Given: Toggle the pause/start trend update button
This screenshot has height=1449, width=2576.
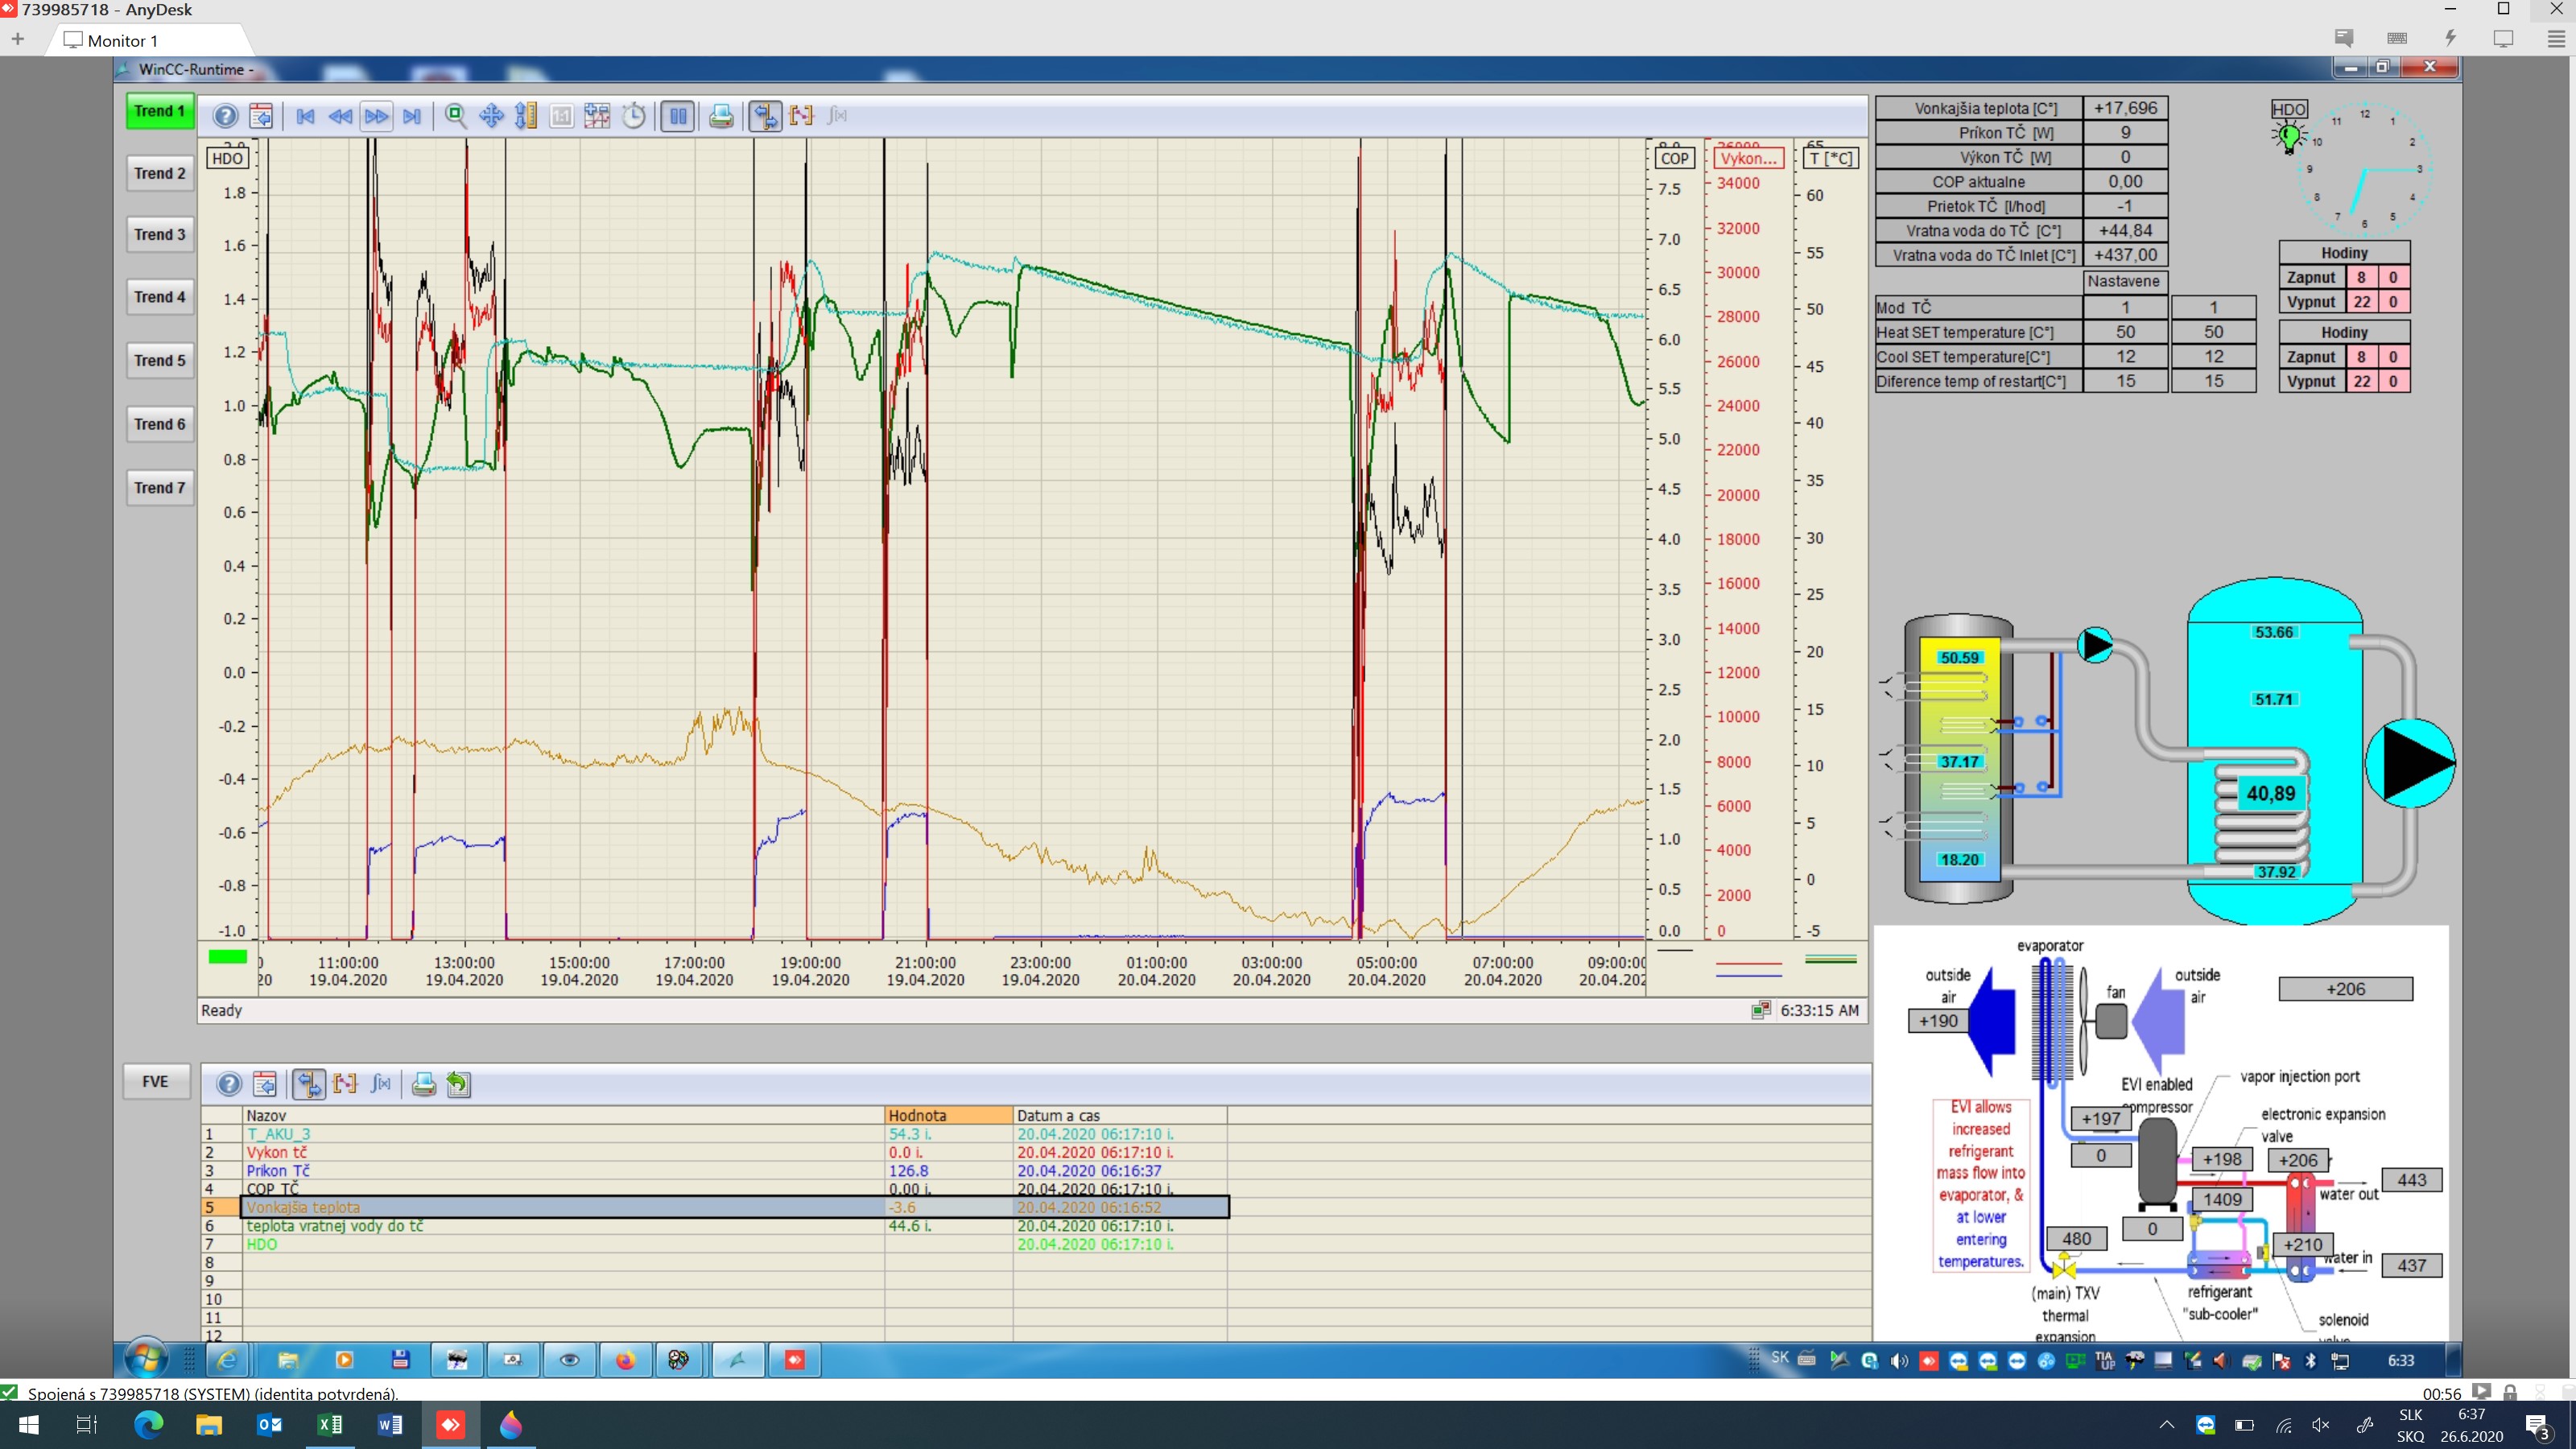Looking at the screenshot, I should click(x=678, y=116).
